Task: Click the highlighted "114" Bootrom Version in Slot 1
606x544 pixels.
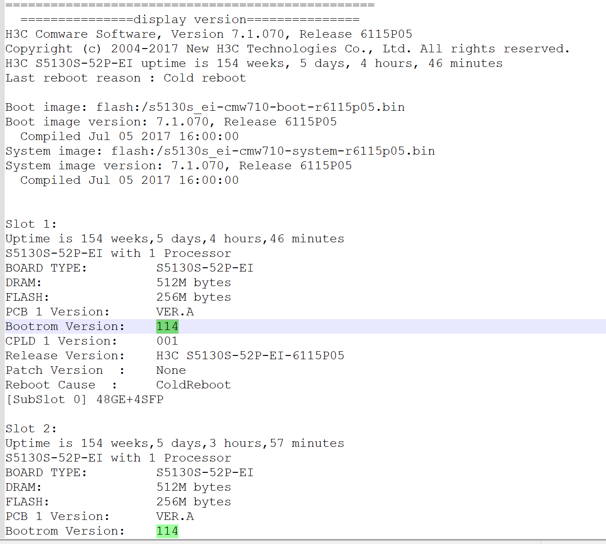Action: (x=167, y=327)
